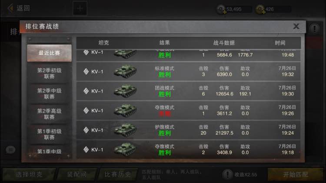Open the 第2季中级联赛 tab

click(49, 93)
